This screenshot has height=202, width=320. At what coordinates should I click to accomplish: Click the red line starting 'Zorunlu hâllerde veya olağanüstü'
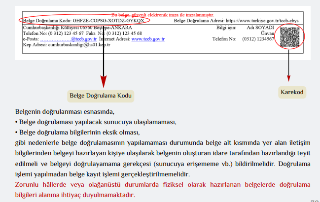pos(163,185)
